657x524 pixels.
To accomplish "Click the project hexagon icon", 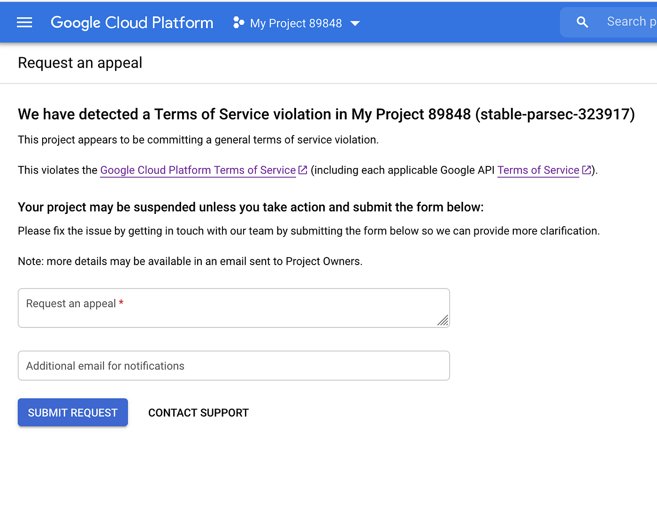I will click(238, 23).
